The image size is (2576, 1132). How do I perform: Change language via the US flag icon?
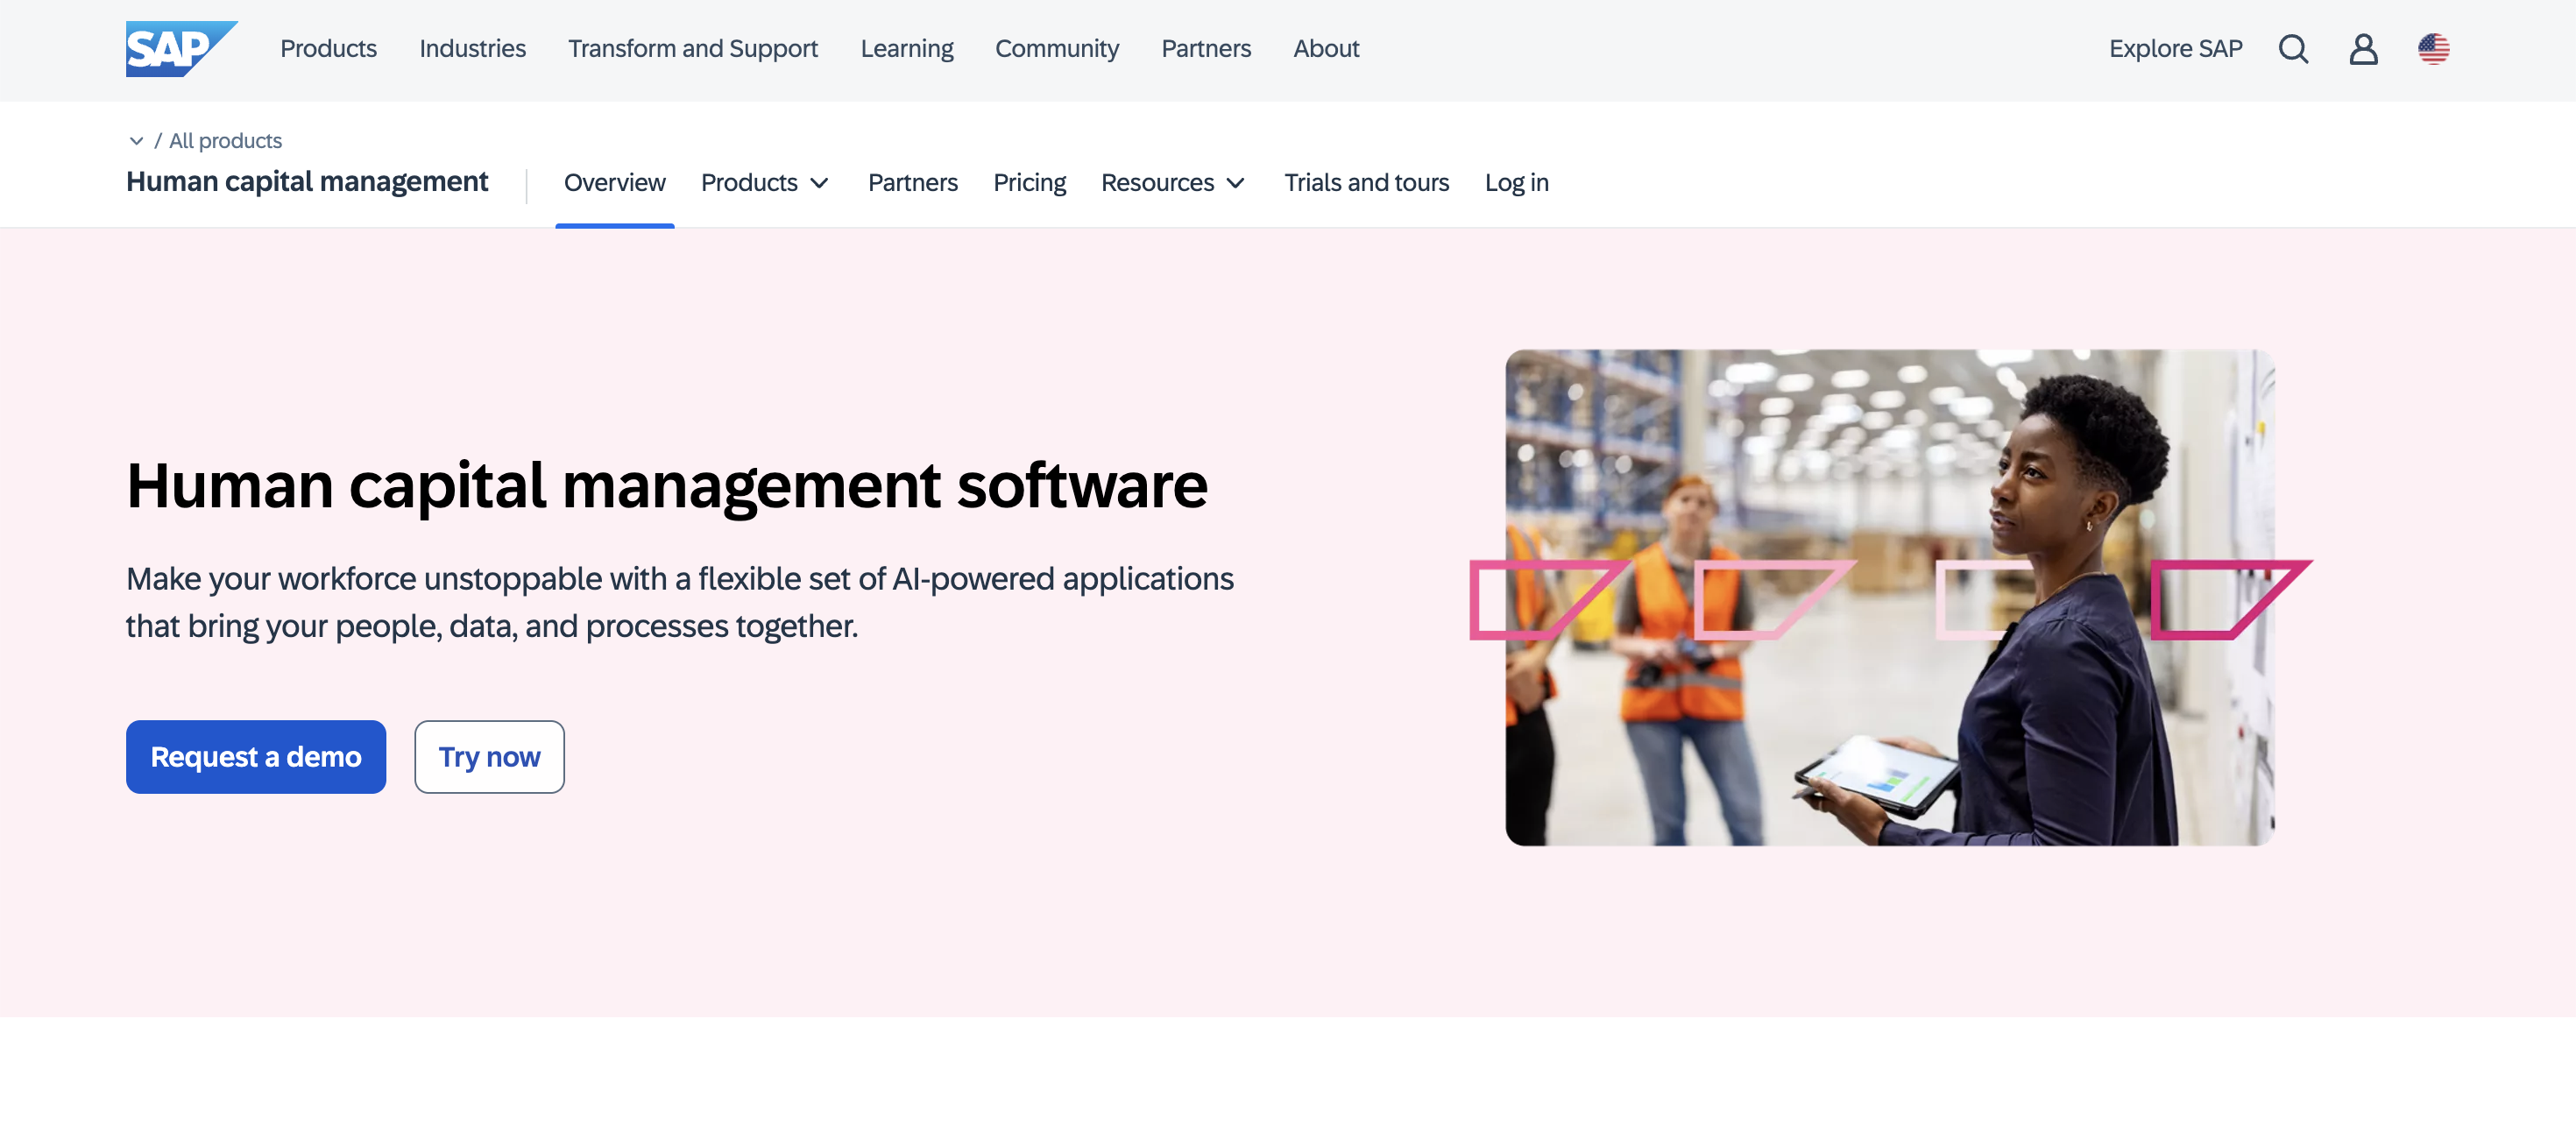tap(2434, 49)
